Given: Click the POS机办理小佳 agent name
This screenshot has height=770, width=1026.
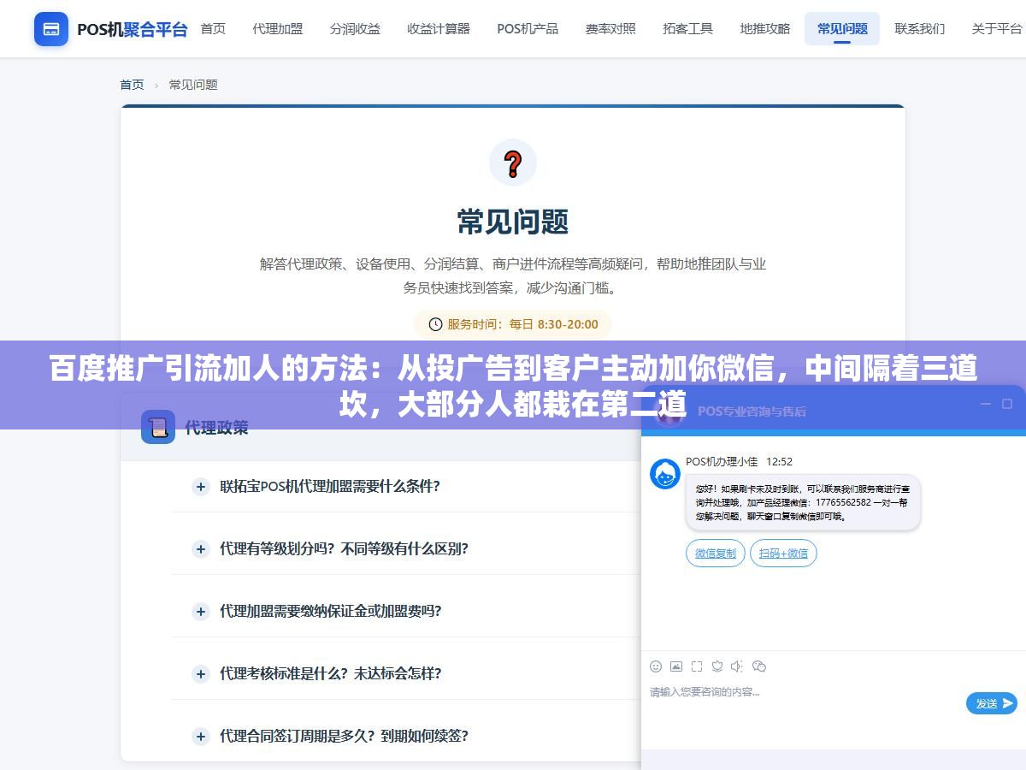Looking at the screenshot, I should 722,461.
